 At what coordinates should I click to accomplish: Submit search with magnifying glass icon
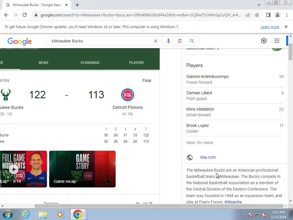[192, 41]
